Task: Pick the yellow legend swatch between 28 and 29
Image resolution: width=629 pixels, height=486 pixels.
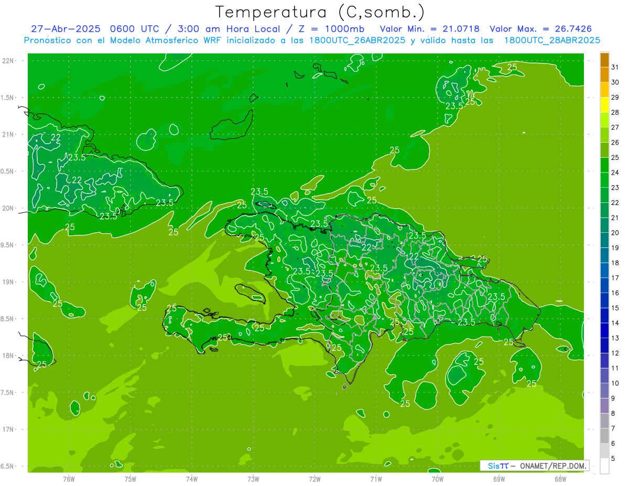Action: click(604, 105)
